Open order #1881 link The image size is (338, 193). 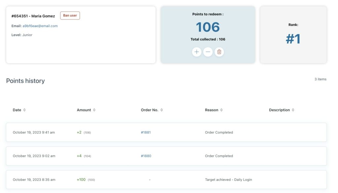tap(146, 133)
